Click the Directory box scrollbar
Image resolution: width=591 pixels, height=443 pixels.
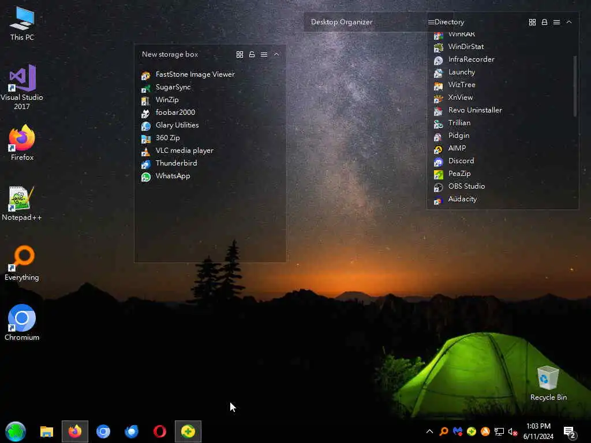coord(575,87)
